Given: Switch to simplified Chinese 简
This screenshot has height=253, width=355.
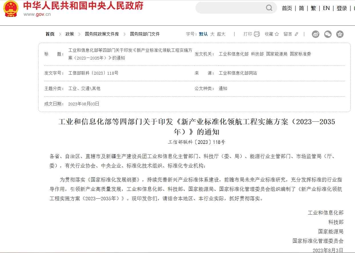Looking at the screenshot, I should [x=301, y=8].
